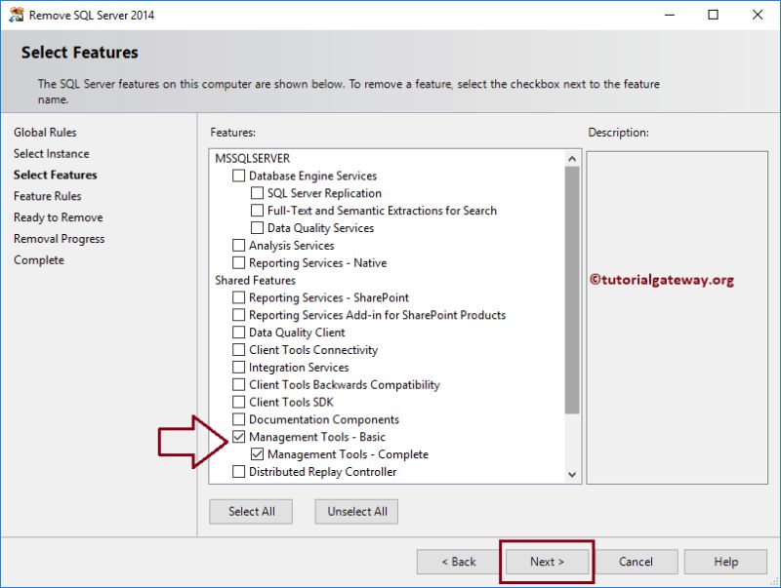Select Reporting Services - SharePoint feature
The image size is (781, 588).
(239, 297)
